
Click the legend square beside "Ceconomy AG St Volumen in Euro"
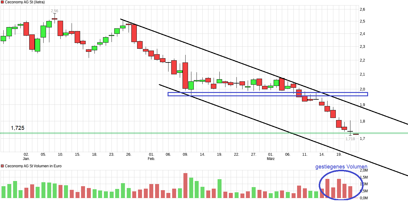[3, 166]
